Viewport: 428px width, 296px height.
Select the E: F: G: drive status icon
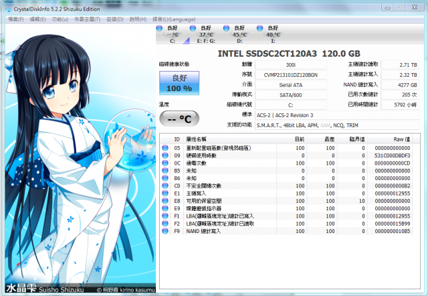click(193, 28)
